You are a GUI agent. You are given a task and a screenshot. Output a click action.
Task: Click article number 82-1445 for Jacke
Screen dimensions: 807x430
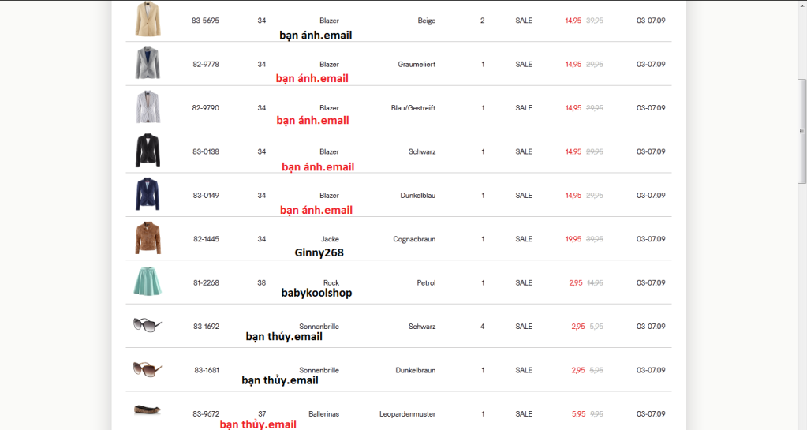[206, 239]
